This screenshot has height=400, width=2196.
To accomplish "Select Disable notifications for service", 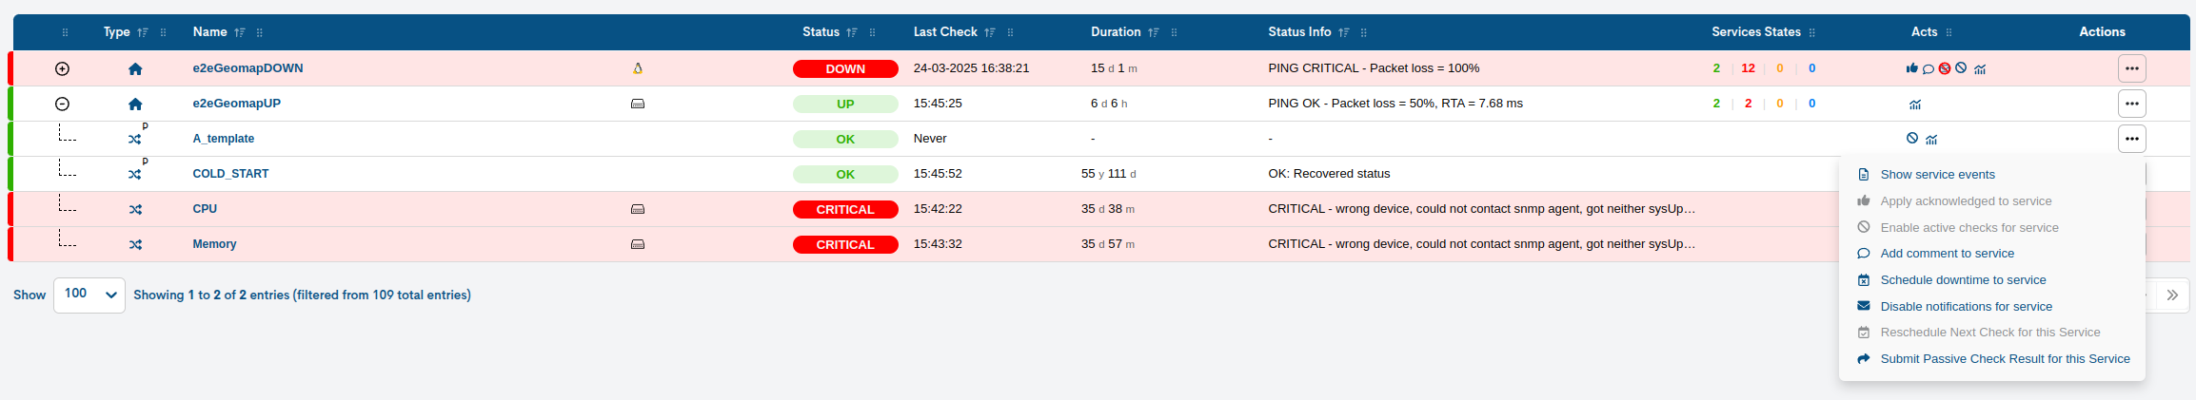I will 1966,307.
